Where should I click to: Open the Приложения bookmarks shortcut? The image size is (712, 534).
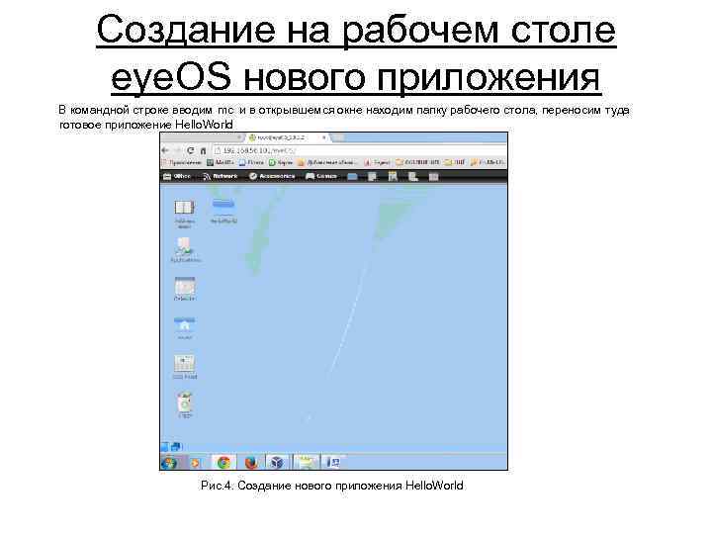182,162
